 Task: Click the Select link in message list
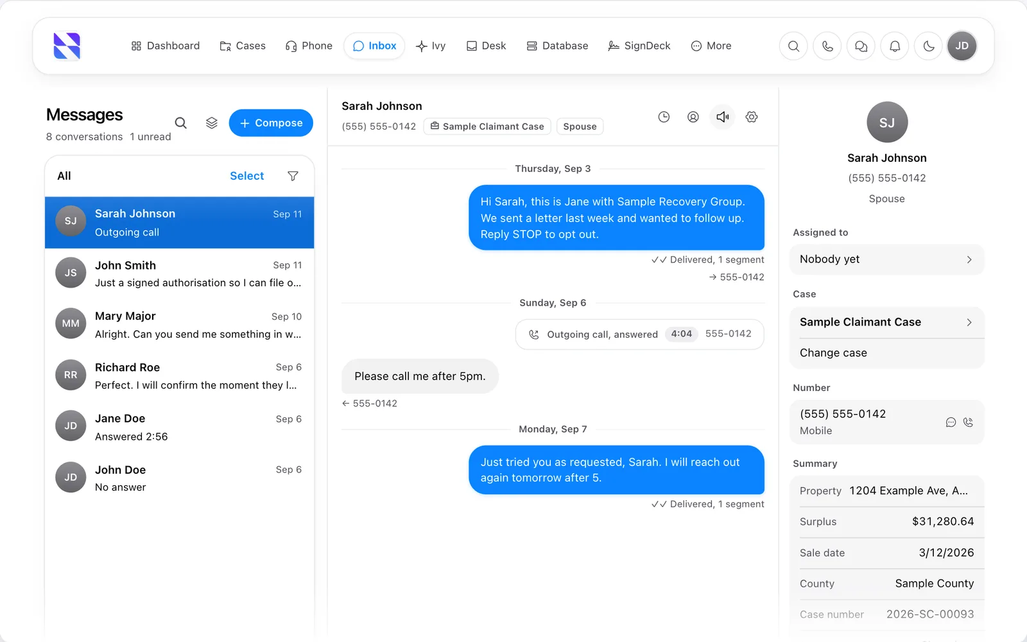[x=247, y=176]
